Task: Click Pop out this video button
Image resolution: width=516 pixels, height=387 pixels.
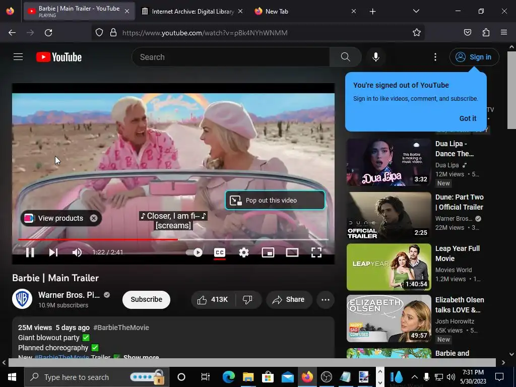Action: coord(275,200)
